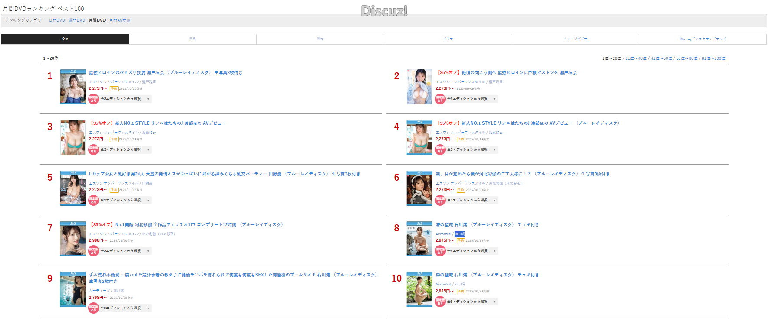
Task: Click the pink 限定版 badge on rank 4
Action: click(440, 149)
